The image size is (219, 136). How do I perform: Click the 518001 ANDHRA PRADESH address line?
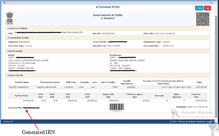click(x=21, y=68)
